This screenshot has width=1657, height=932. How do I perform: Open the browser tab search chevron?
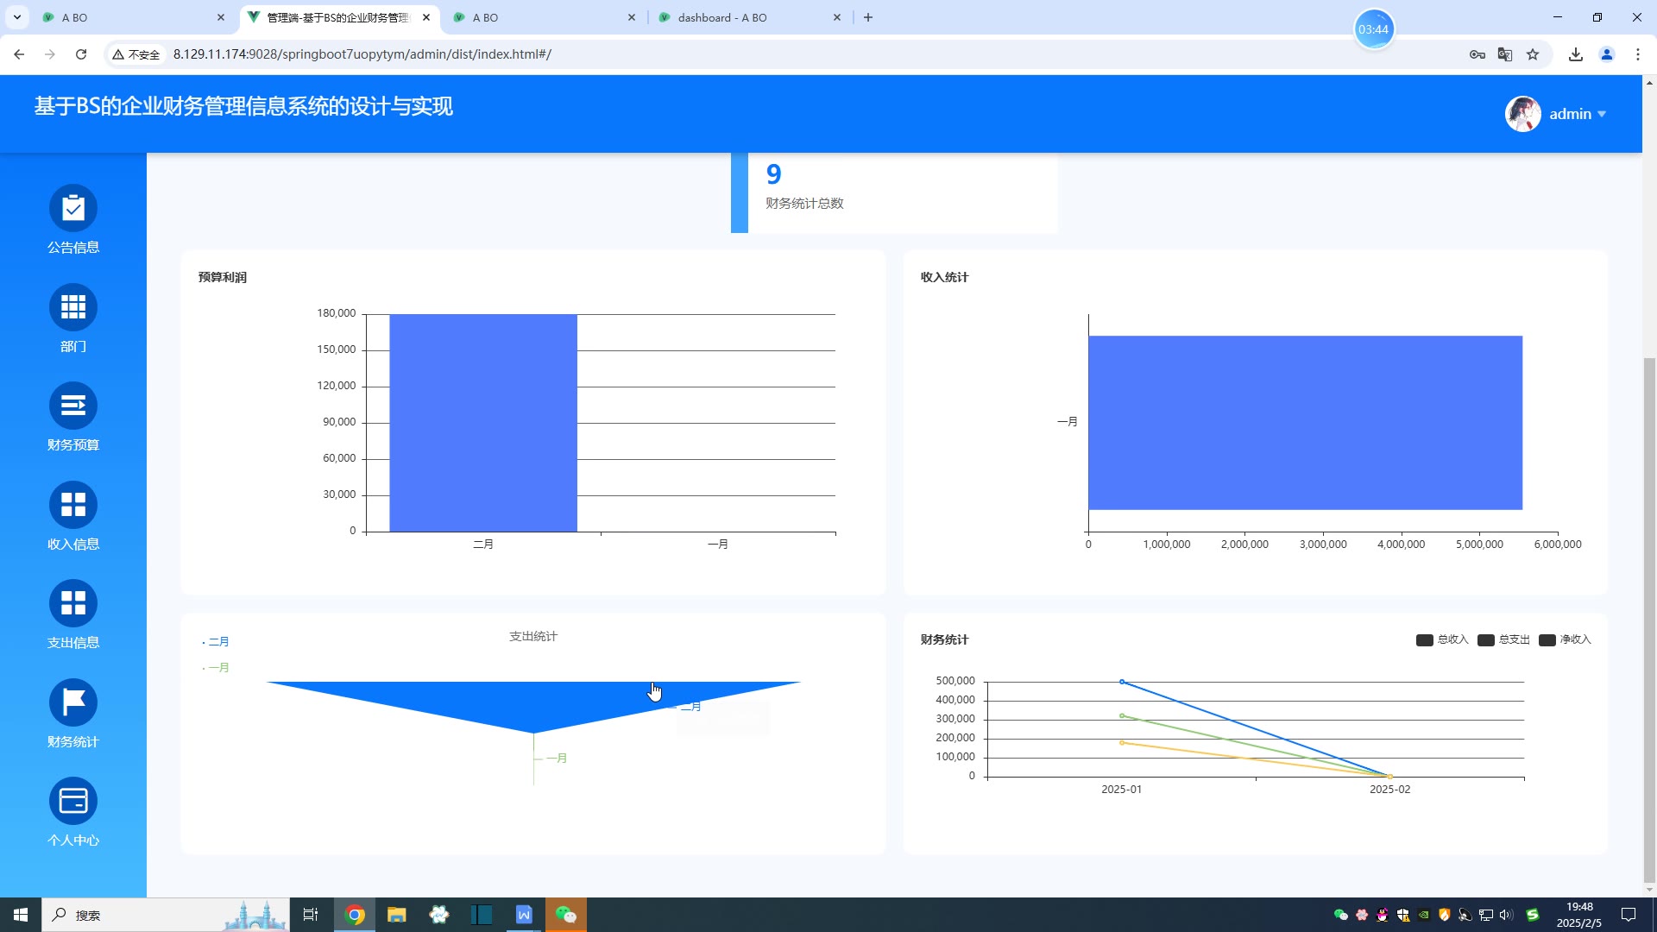17,17
